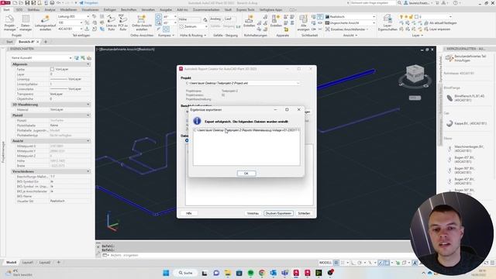
Task: Open Chrome from the Windows taskbar
Action: pyautogui.click(x=262, y=273)
